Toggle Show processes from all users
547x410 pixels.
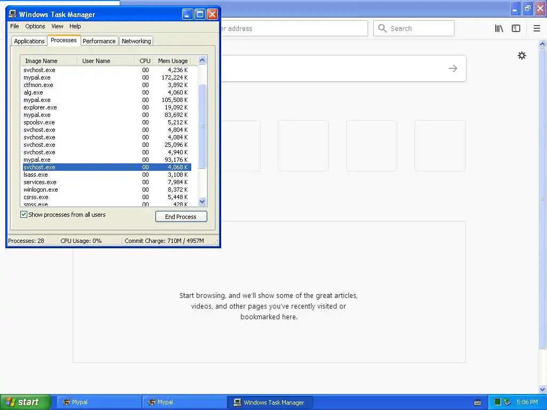click(24, 215)
